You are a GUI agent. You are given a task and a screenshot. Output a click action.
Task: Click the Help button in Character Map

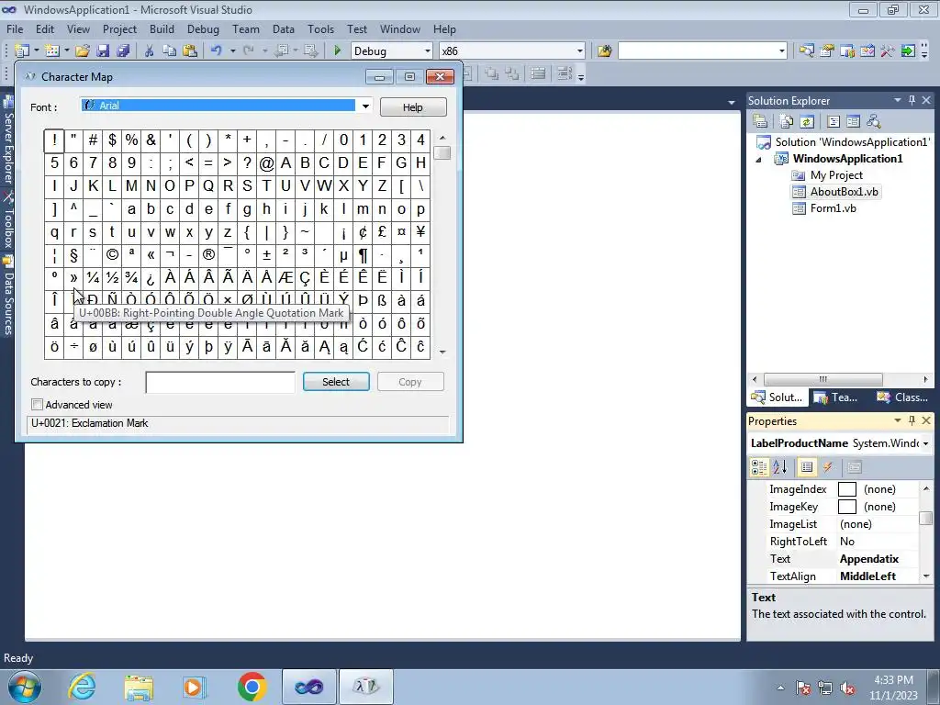tap(412, 107)
